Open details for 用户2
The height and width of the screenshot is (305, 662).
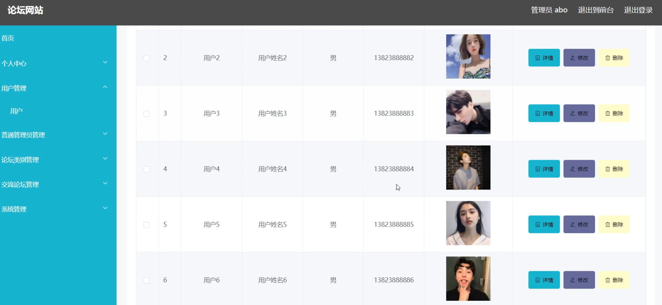(544, 58)
